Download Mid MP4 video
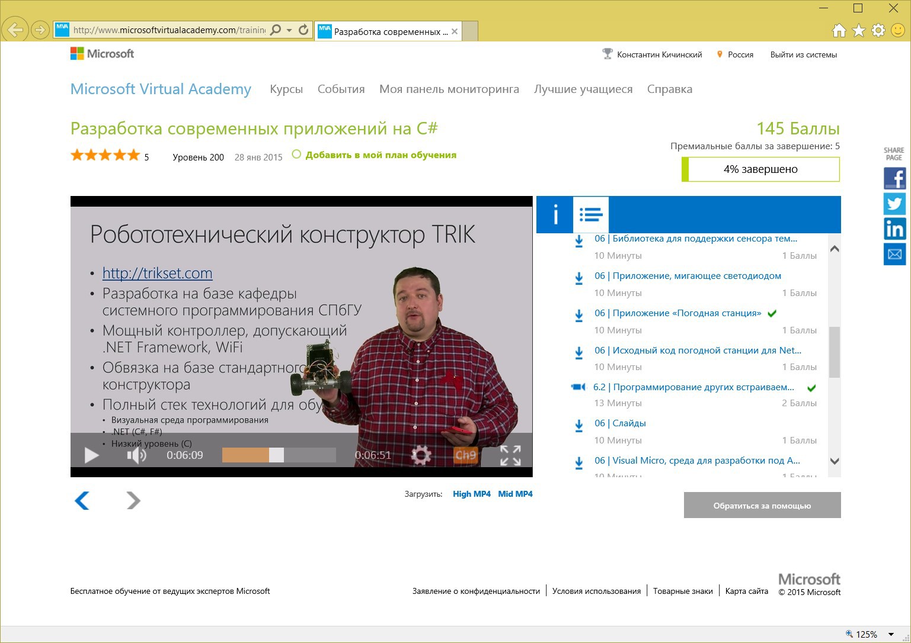The width and height of the screenshot is (911, 643). (515, 494)
